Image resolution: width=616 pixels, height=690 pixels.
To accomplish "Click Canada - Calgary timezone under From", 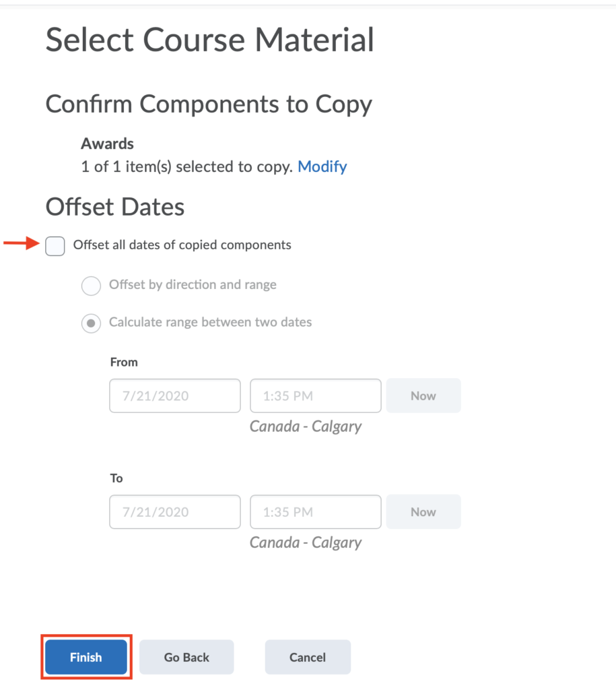I will 306,427.
